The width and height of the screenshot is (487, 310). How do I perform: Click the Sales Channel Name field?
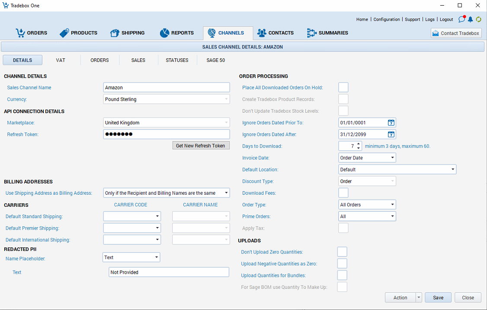point(167,87)
